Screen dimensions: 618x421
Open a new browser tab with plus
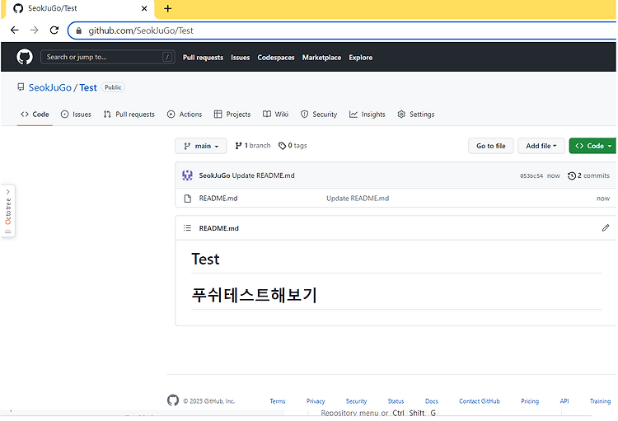pyautogui.click(x=168, y=9)
